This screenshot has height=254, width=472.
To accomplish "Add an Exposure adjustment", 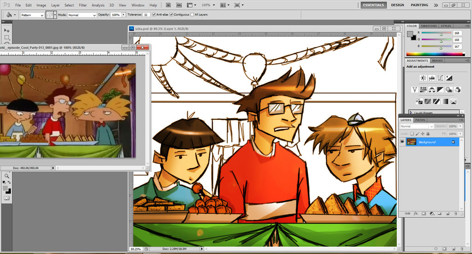I will coord(449,78).
